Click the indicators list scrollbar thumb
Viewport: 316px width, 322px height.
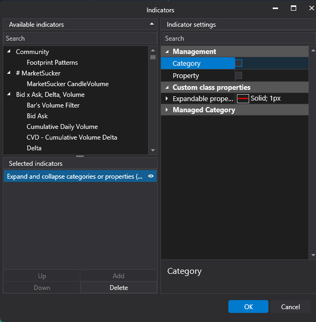coord(153,57)
